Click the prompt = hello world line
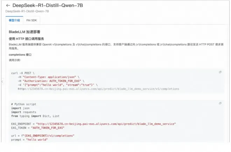Screen dimensions: 231x152 tap(29, 140)
